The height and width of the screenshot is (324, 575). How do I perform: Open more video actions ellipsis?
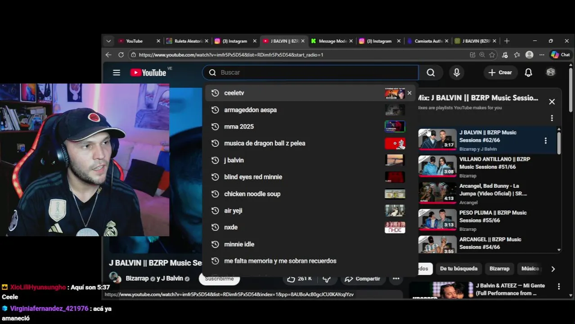[396, 279]
